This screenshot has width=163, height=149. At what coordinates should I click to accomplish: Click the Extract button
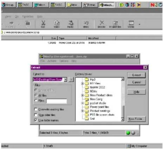[136, 75]
